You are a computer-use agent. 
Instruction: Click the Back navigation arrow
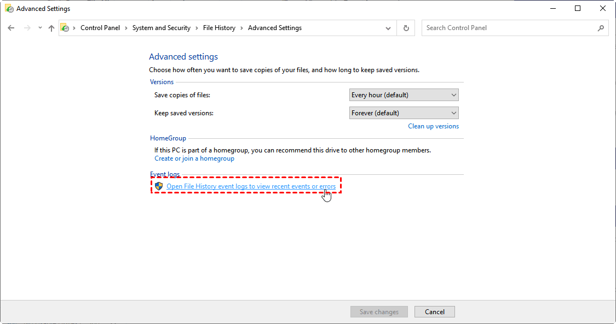(x=11, y=28)
